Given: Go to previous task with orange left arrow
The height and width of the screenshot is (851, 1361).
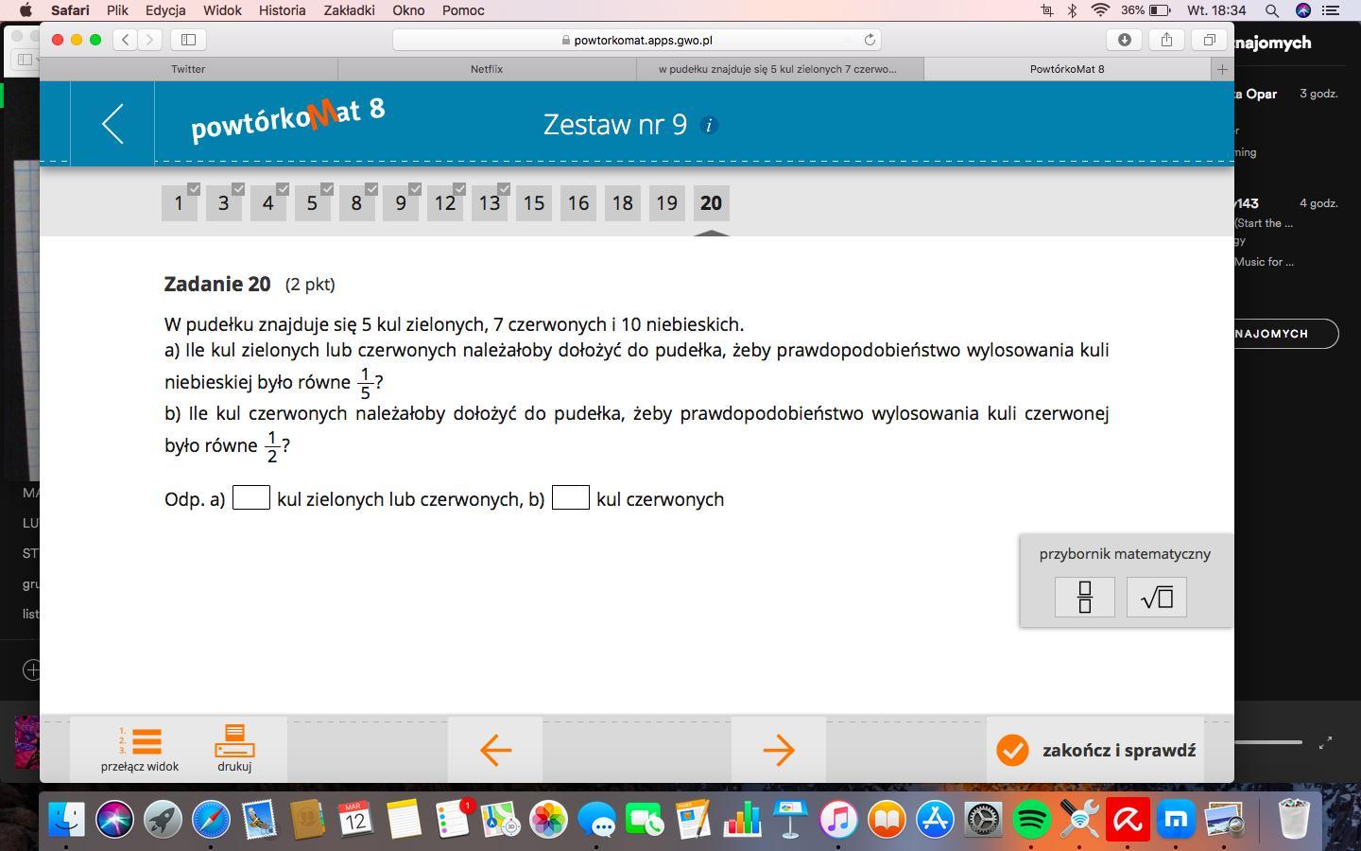Looking at the screenshot, I should [495, 750].
